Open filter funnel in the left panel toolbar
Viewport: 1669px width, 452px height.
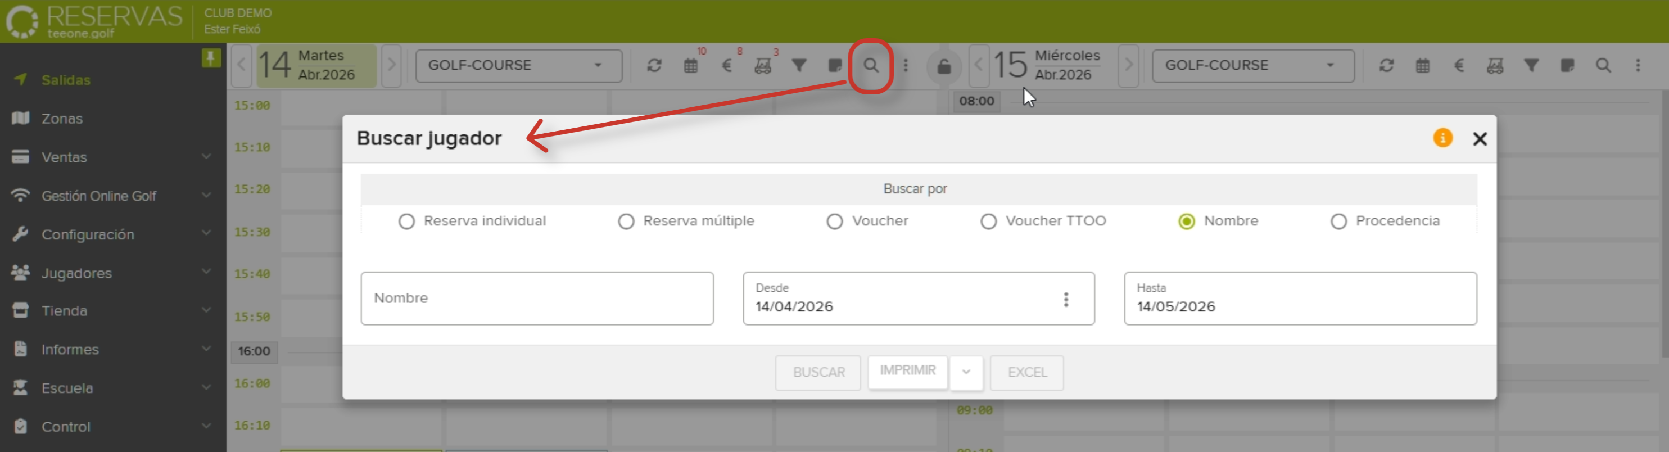(x=799, y=65)
